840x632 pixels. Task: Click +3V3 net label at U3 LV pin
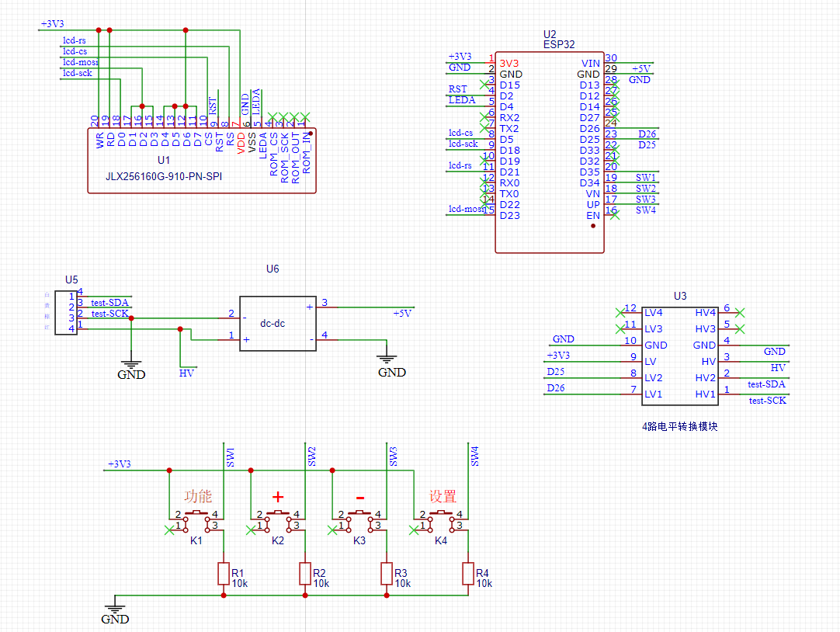tap(558, 355)
